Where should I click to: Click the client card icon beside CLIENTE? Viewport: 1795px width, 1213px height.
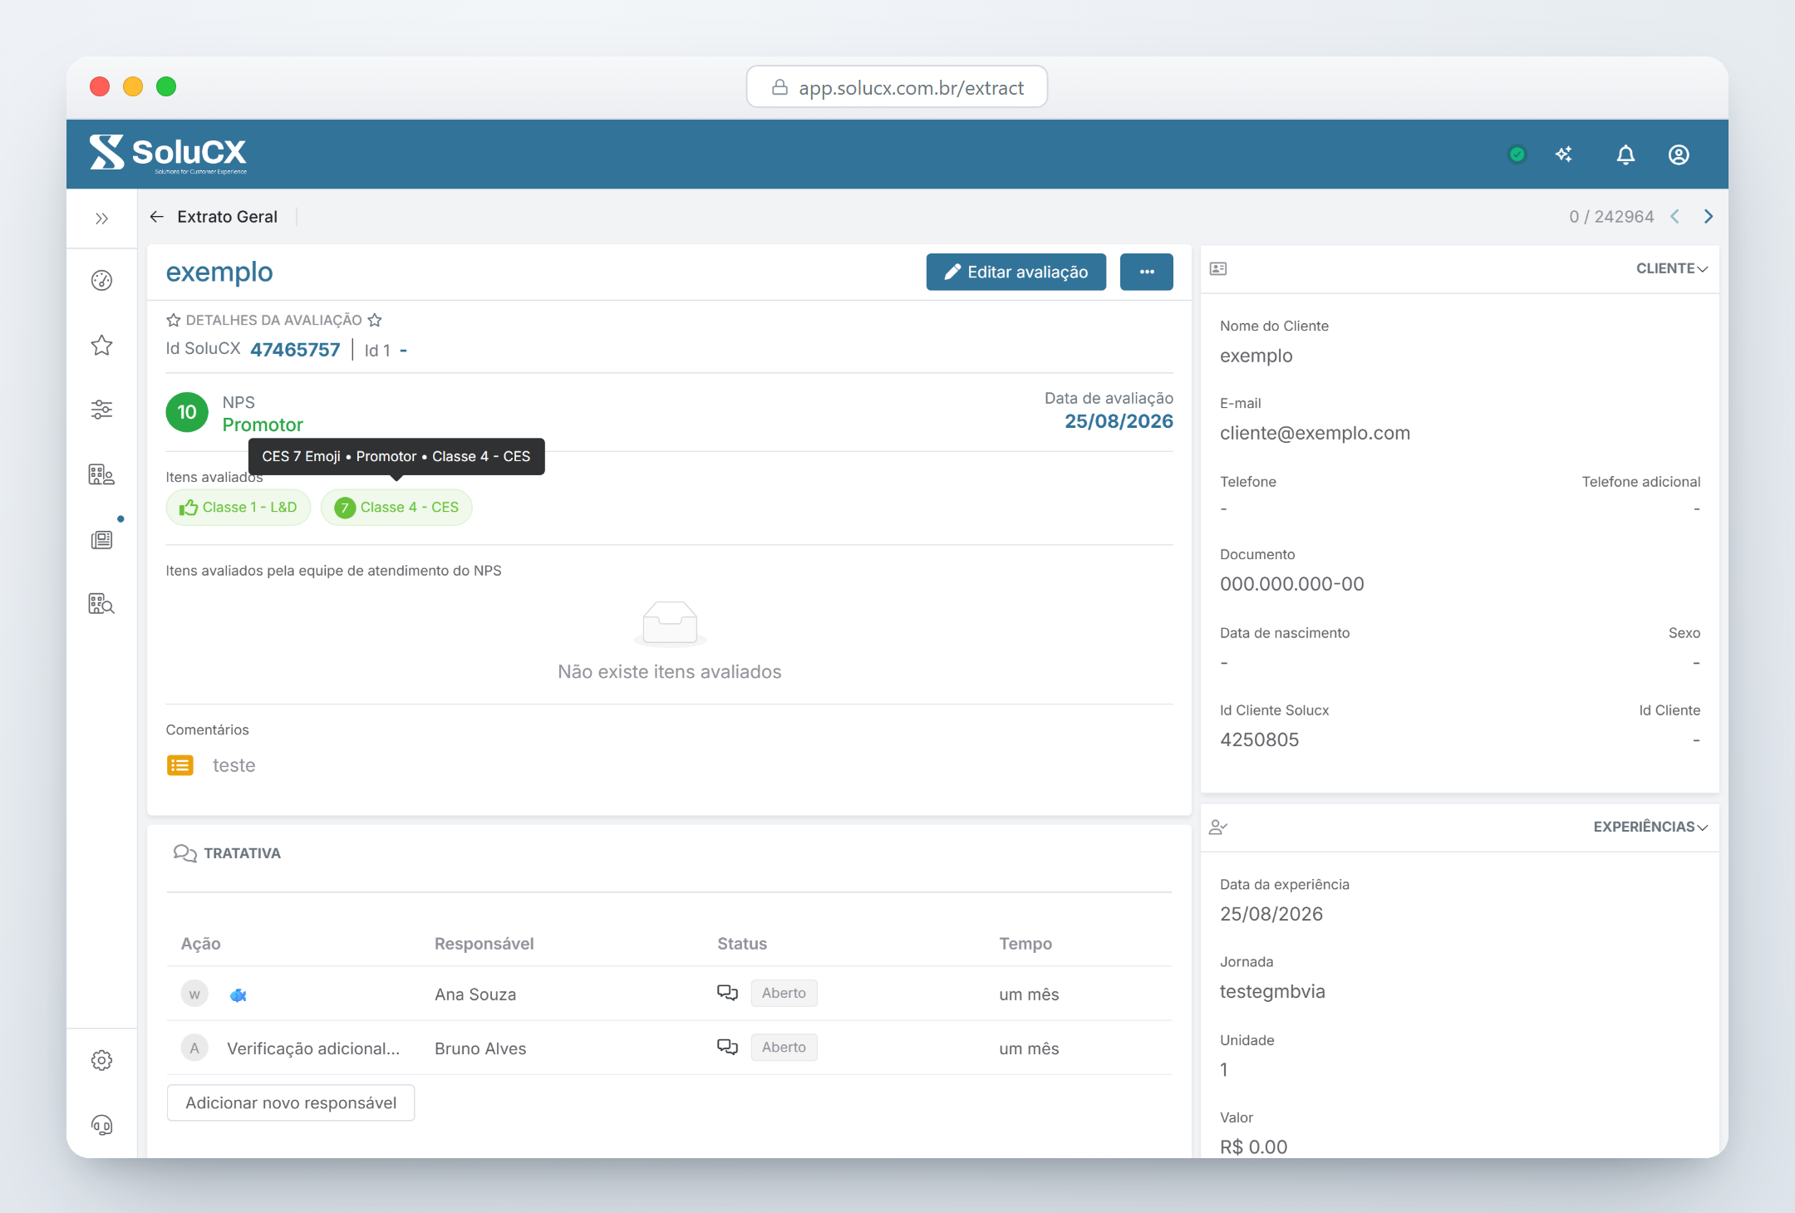tap(1218, 268)
